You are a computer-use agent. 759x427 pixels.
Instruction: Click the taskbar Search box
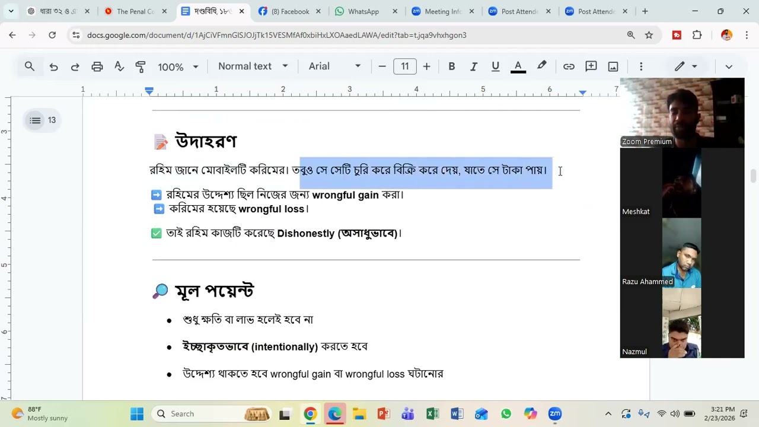point(211,414)
